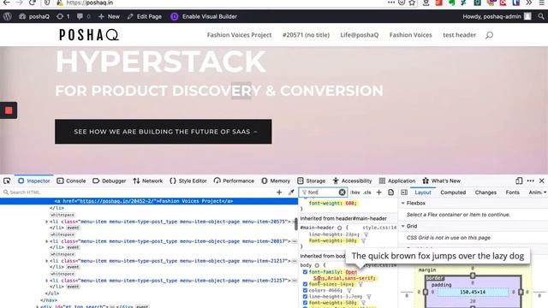Click the browser reload button
Screen dimensions: 548x308
(33, 3)
